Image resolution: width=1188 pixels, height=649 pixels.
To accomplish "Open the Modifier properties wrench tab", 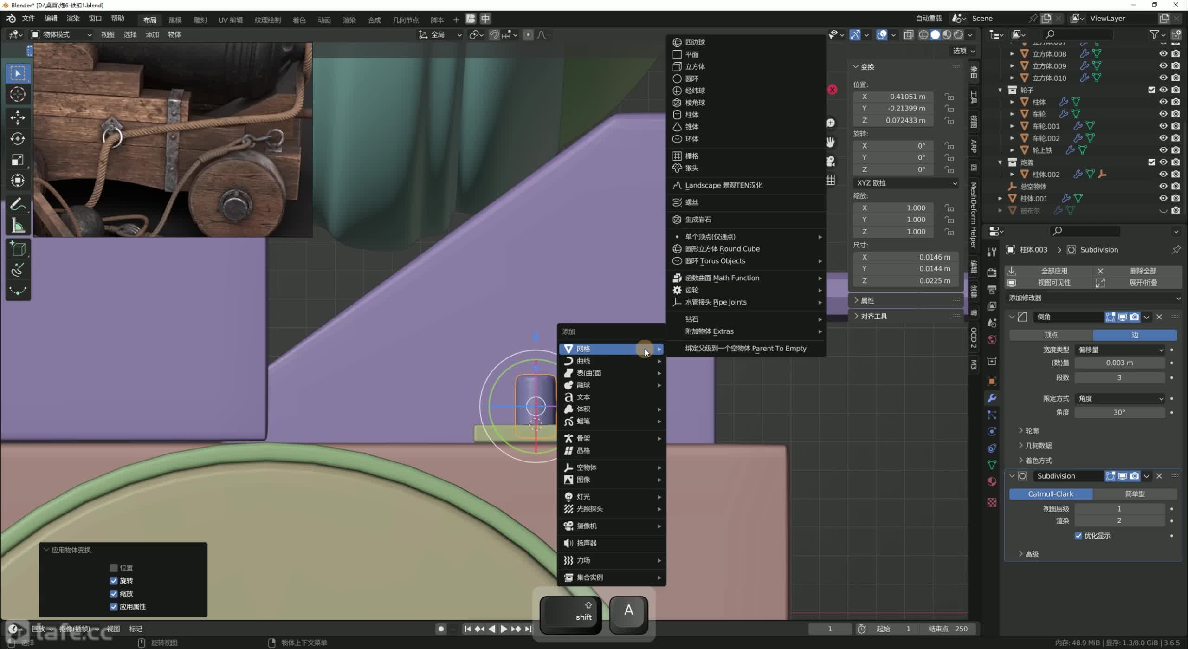I will (x=992, y=398).
